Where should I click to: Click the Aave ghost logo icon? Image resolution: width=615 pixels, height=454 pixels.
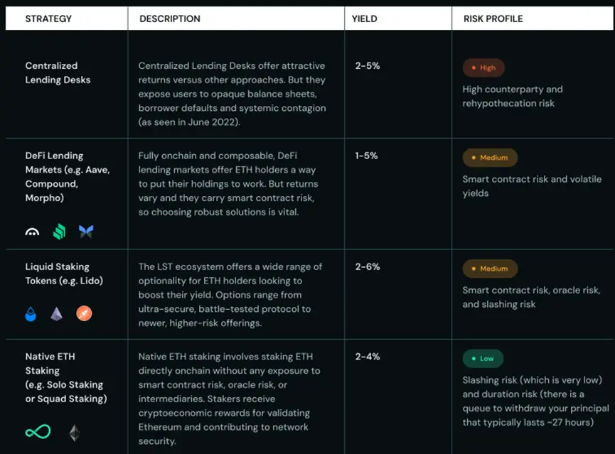33,232
